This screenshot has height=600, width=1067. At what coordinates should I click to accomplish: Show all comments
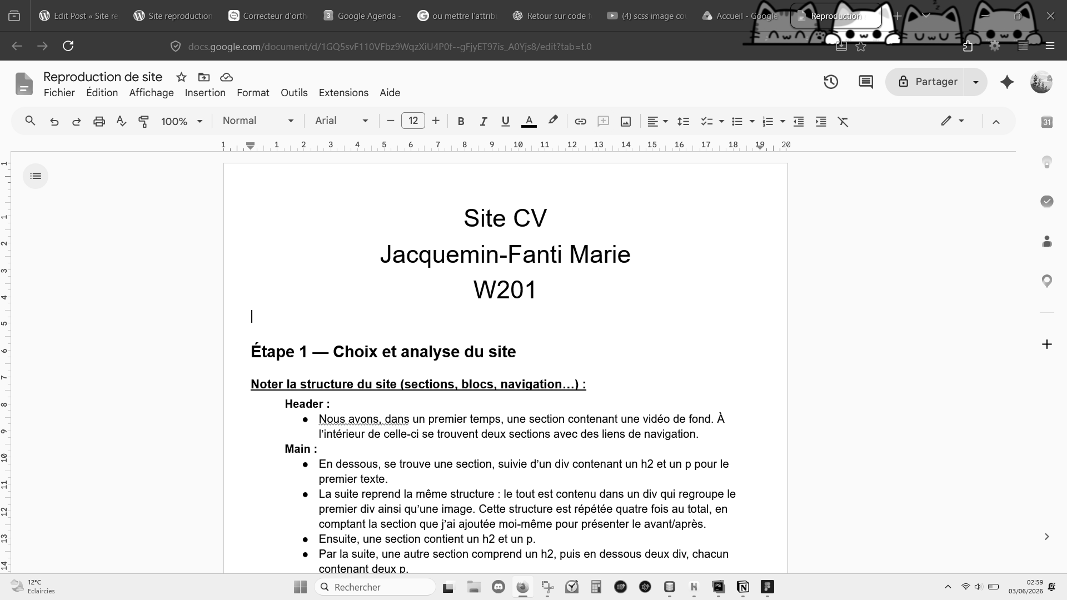[866, 82]
